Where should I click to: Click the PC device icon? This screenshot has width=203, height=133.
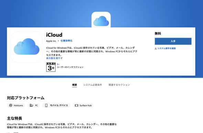pyautogui.click(x=31, y=106)
